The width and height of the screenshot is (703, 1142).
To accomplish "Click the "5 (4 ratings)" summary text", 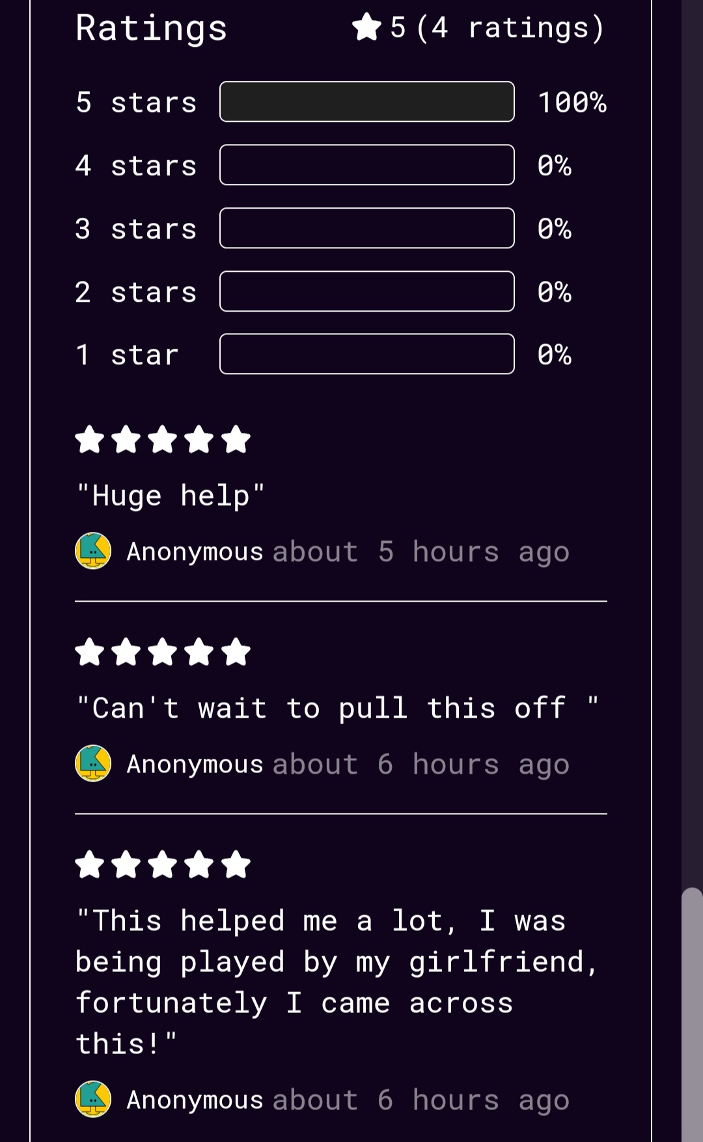I will (x=497, y=28).
